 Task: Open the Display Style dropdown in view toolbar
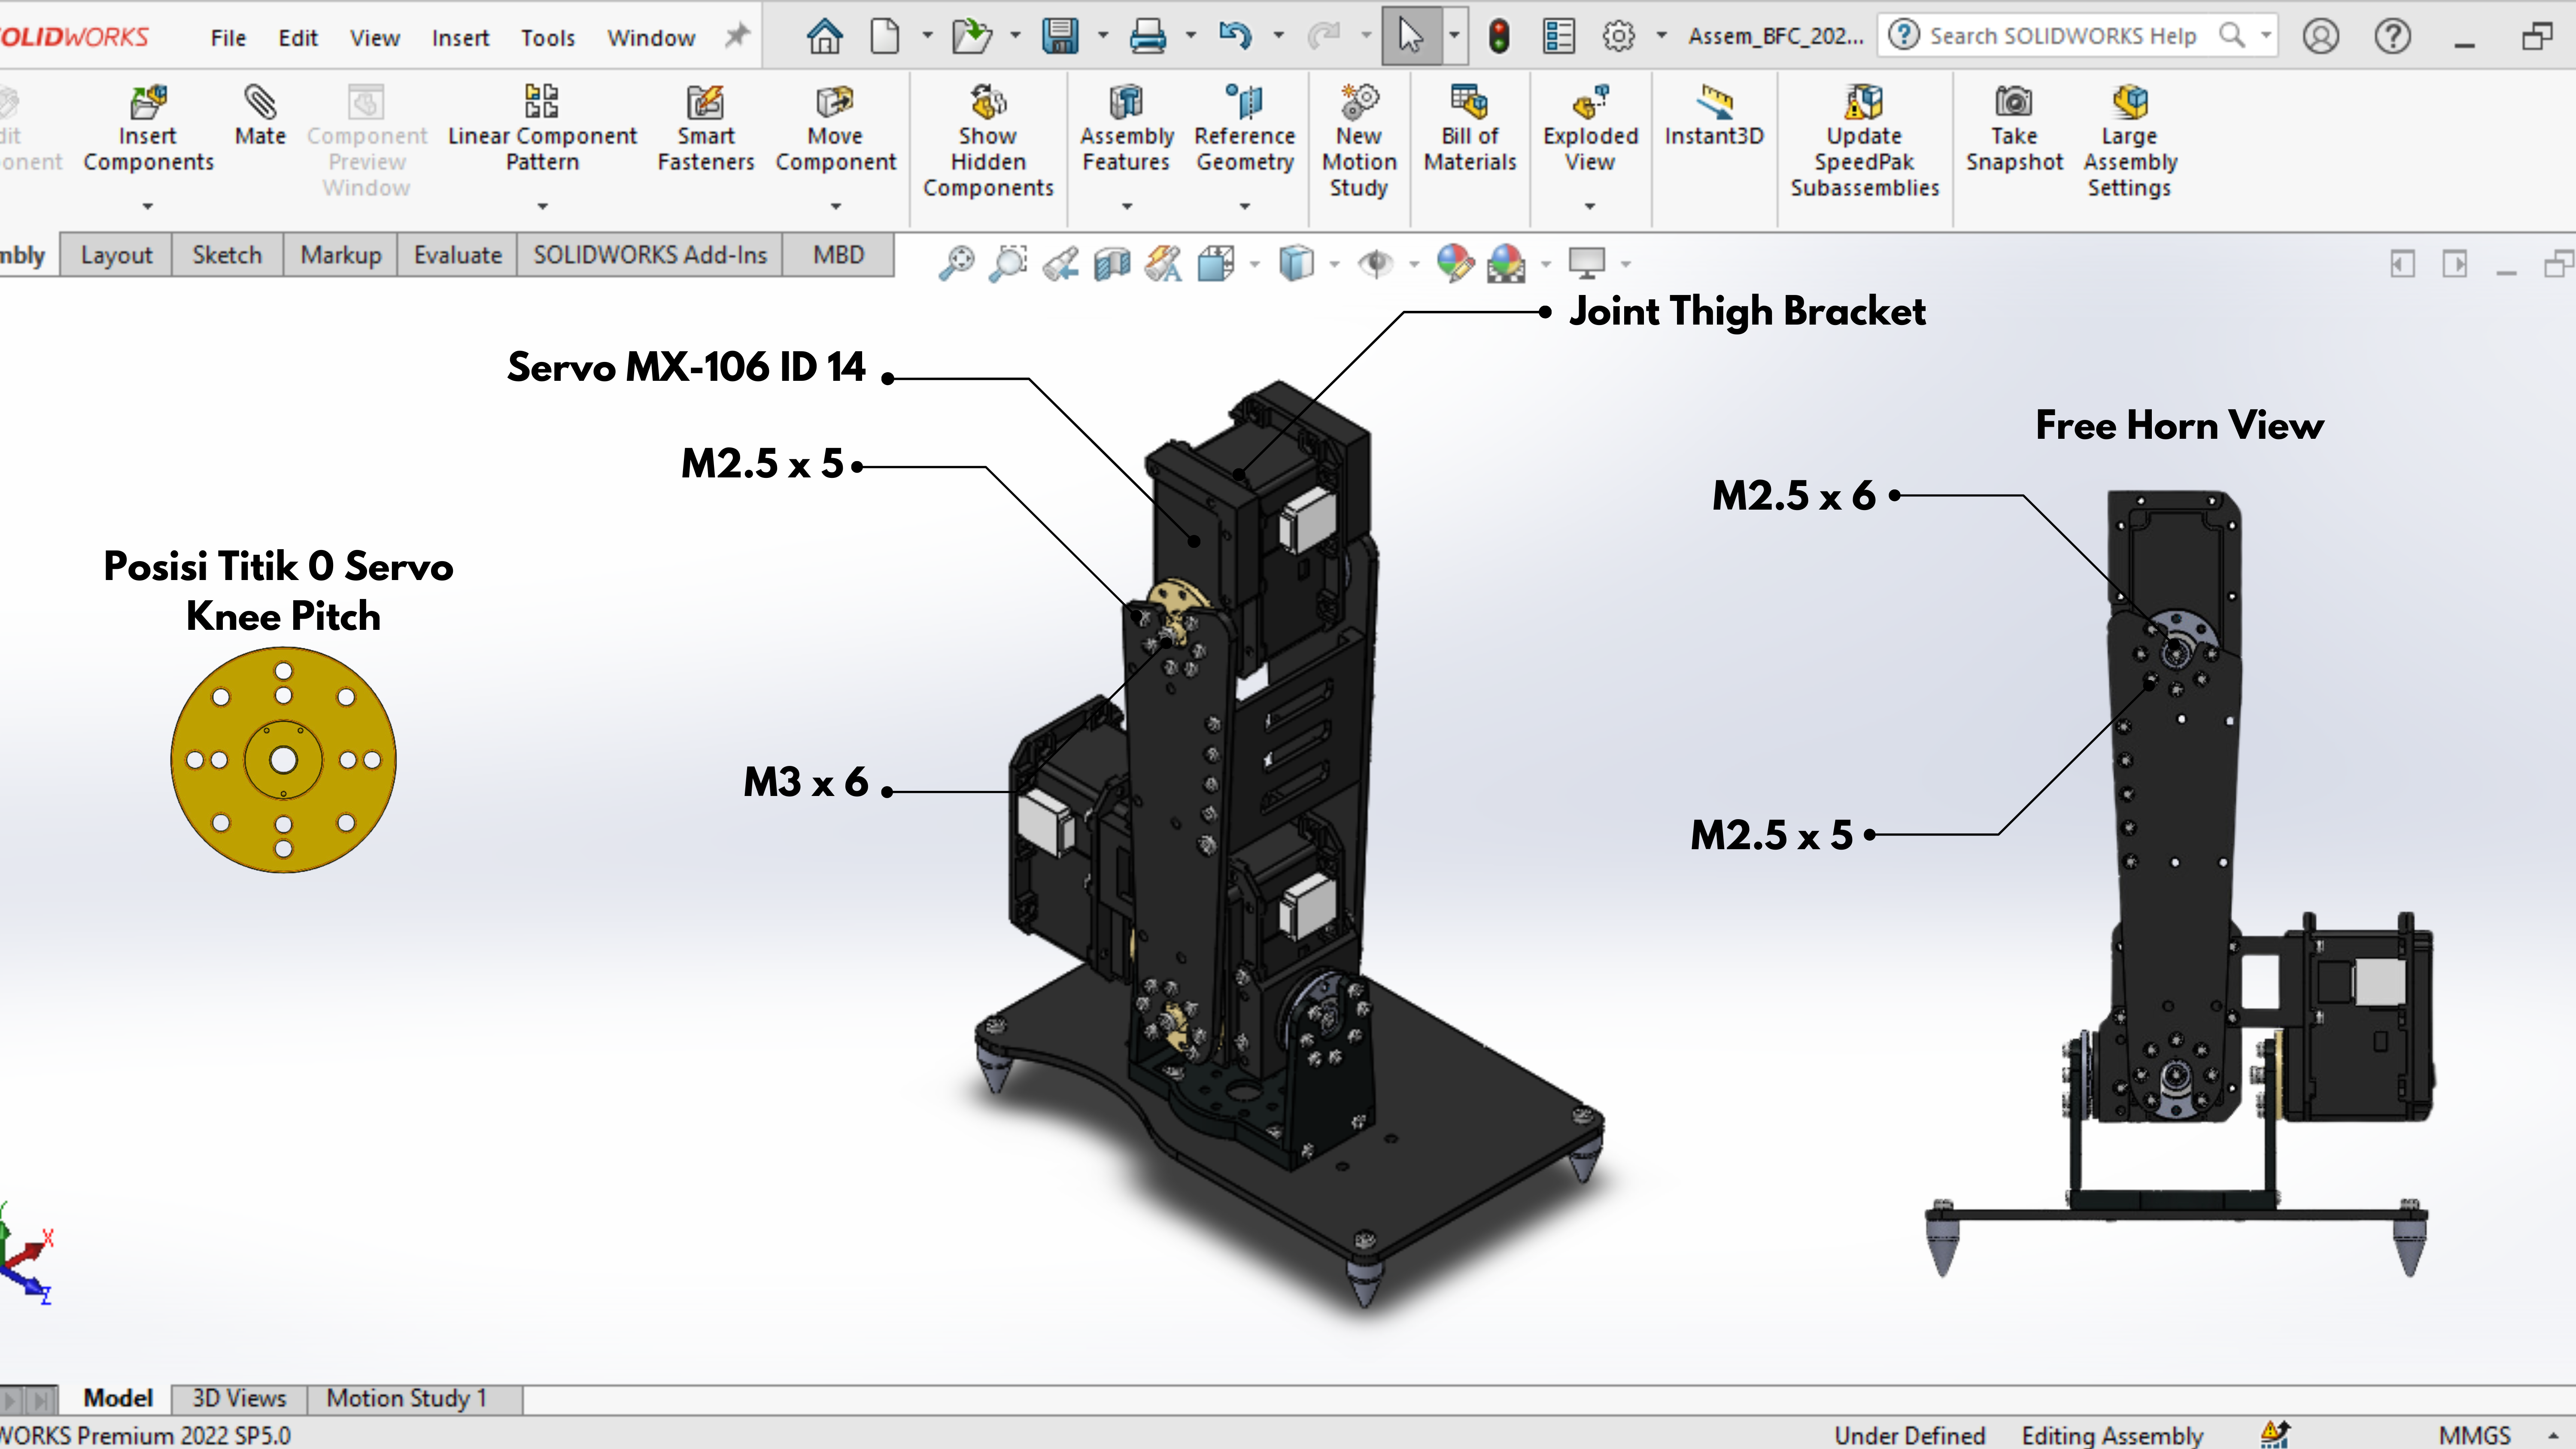tap(1335, 264)
